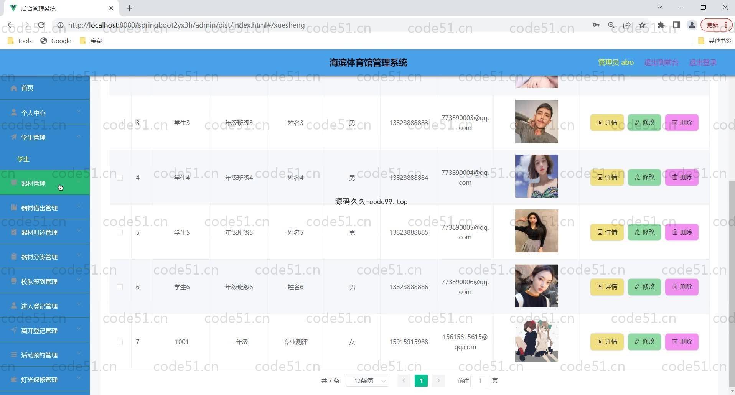Click the browser 更新 button
This screenshot has height=395, width=735.
click(x=716, y=25)
